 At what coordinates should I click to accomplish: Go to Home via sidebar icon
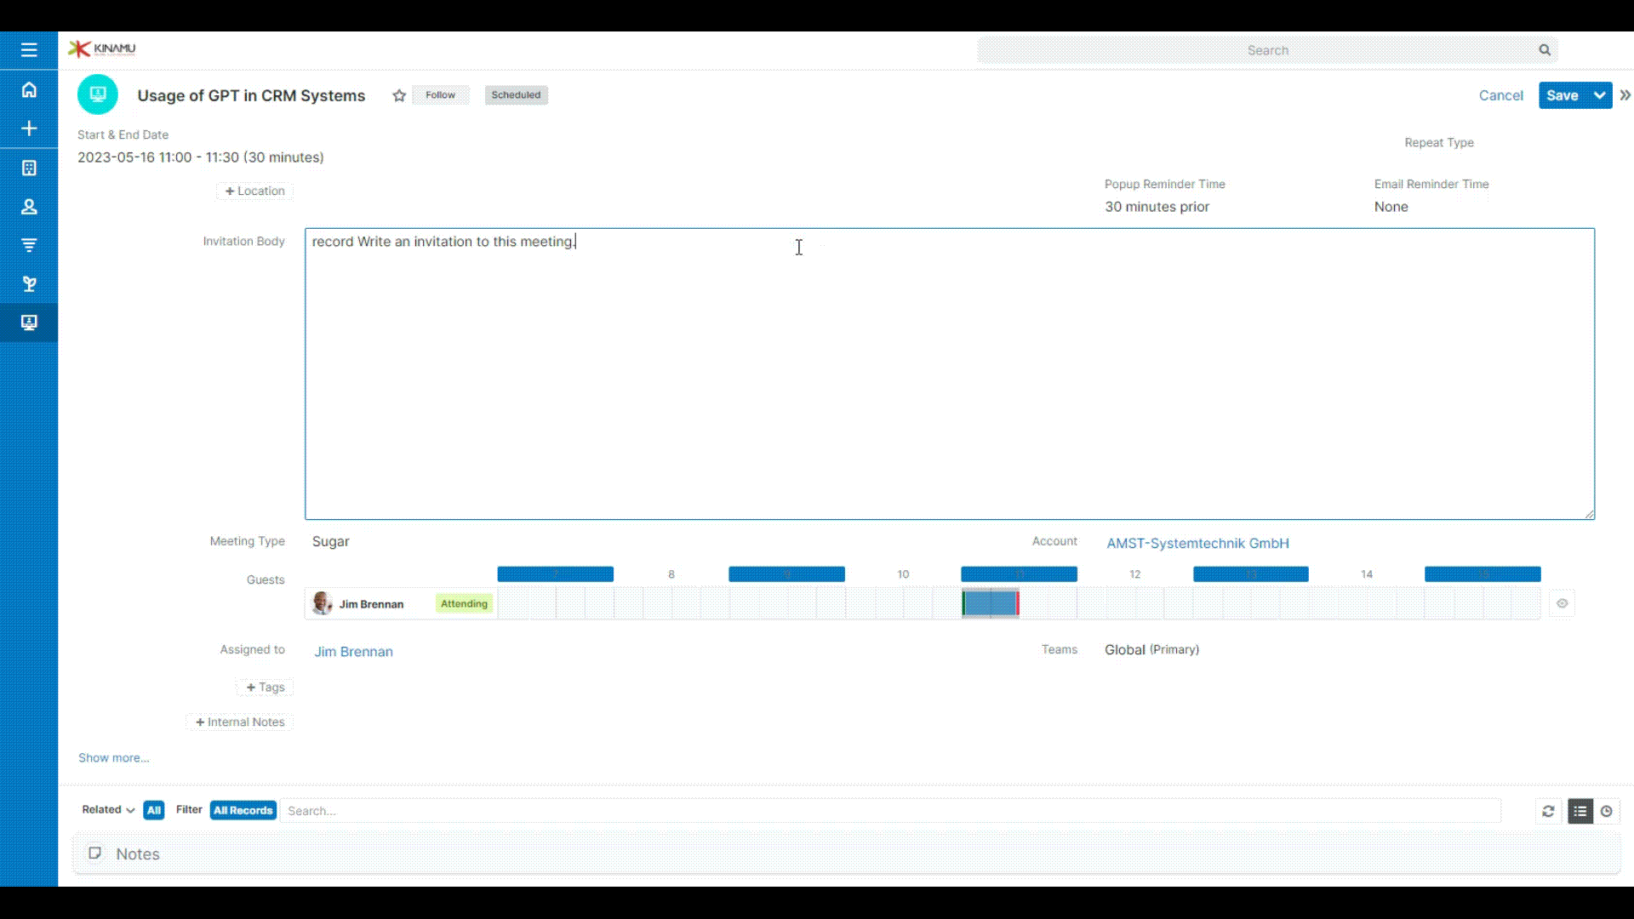click(29, 89)
